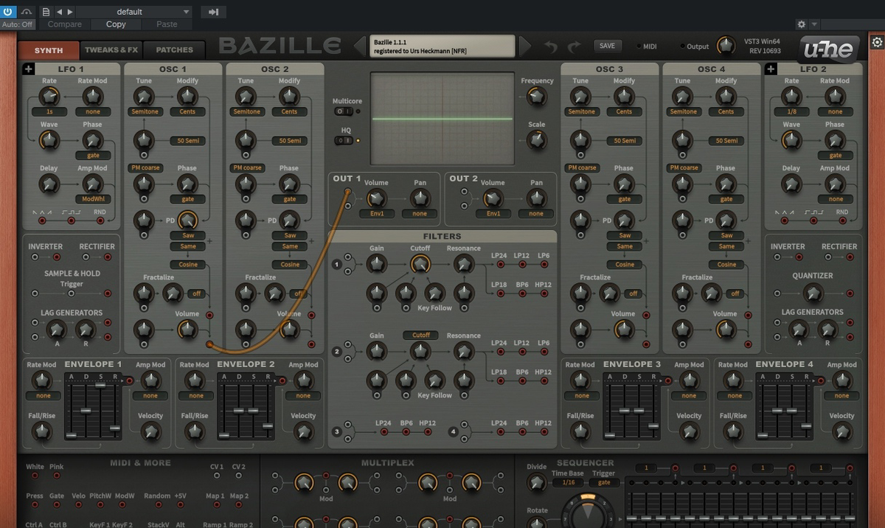
Task: Click the OSC 1 PD knob
Action: [x=187, y=220]
